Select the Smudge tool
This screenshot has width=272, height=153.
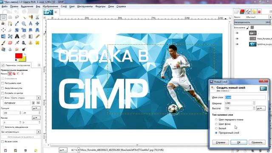(x=17, y=49)
